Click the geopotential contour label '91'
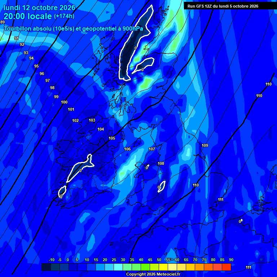The image size is (277, 277). 17,38
